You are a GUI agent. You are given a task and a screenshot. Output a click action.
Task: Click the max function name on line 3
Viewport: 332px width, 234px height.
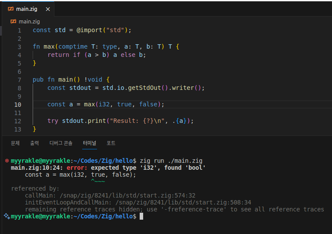click(49, 46)
